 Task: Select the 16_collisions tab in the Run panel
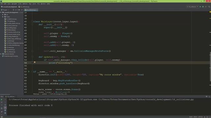pos(11,96)
